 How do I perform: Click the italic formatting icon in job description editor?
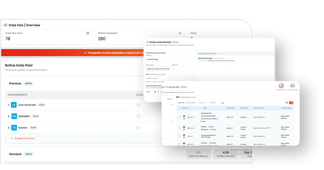[158, 92]
